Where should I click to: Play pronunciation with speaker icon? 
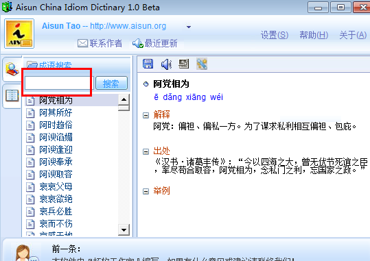[x=166, y=64]
